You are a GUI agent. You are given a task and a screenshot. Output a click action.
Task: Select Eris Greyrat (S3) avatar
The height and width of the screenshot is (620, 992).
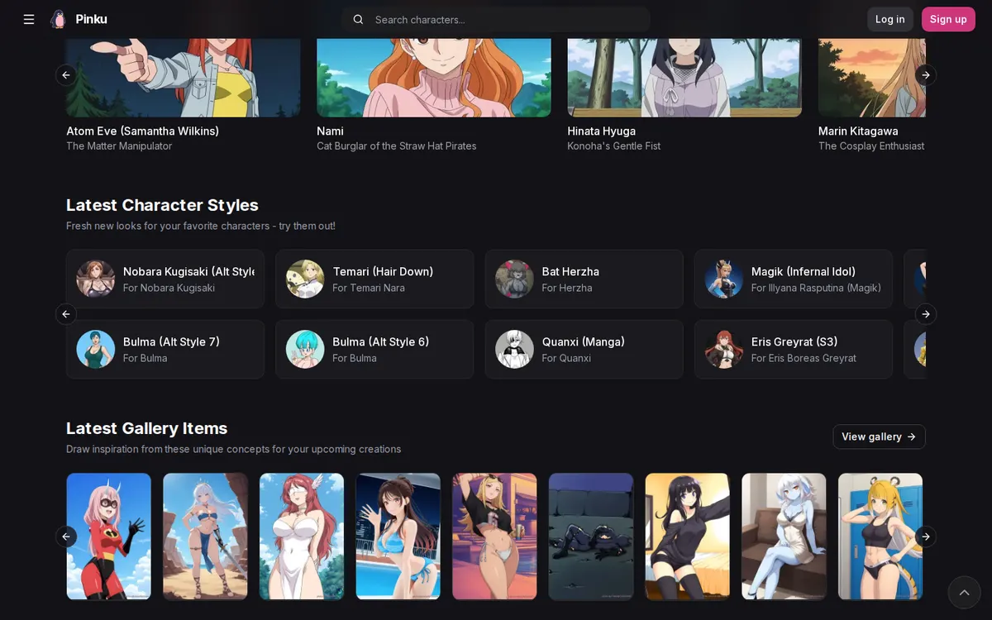pos(724,349)
